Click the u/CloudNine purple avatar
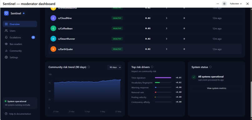Screen dimensions: 252x120 click(53, 18)
